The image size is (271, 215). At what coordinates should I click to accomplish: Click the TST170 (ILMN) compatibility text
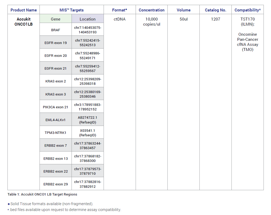(248, 22)
